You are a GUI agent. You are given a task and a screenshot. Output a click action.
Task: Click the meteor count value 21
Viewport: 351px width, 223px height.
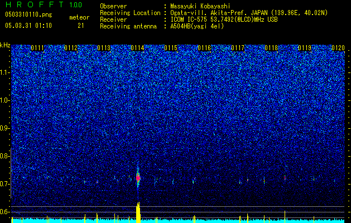coord(81,26)
